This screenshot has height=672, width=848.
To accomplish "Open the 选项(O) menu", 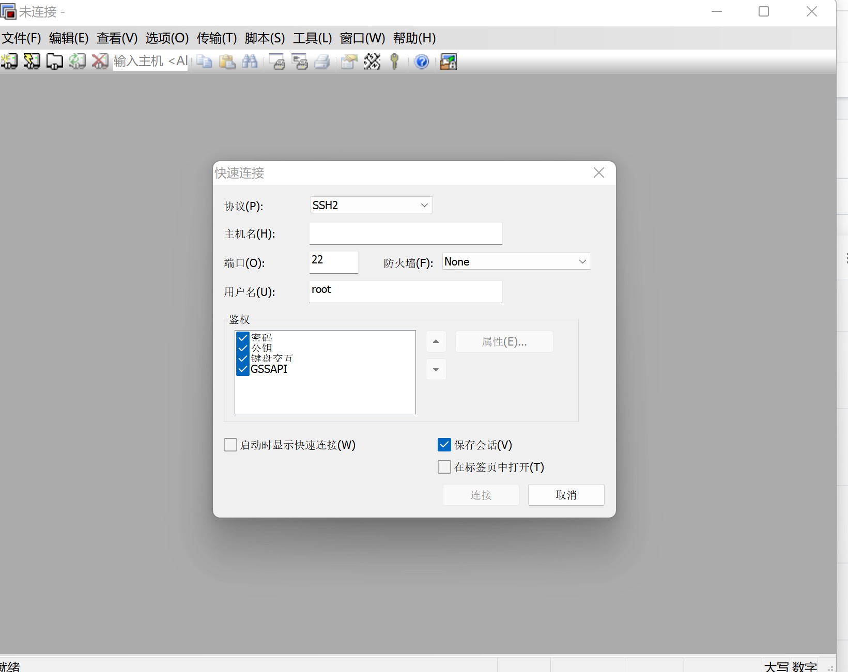I will coord(167,38).
